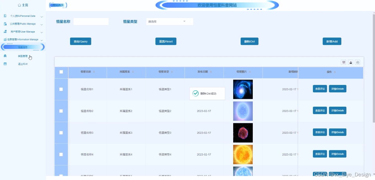Click the export icon above the table
This screenshot has width=375, height=180.
coord(351,62)
